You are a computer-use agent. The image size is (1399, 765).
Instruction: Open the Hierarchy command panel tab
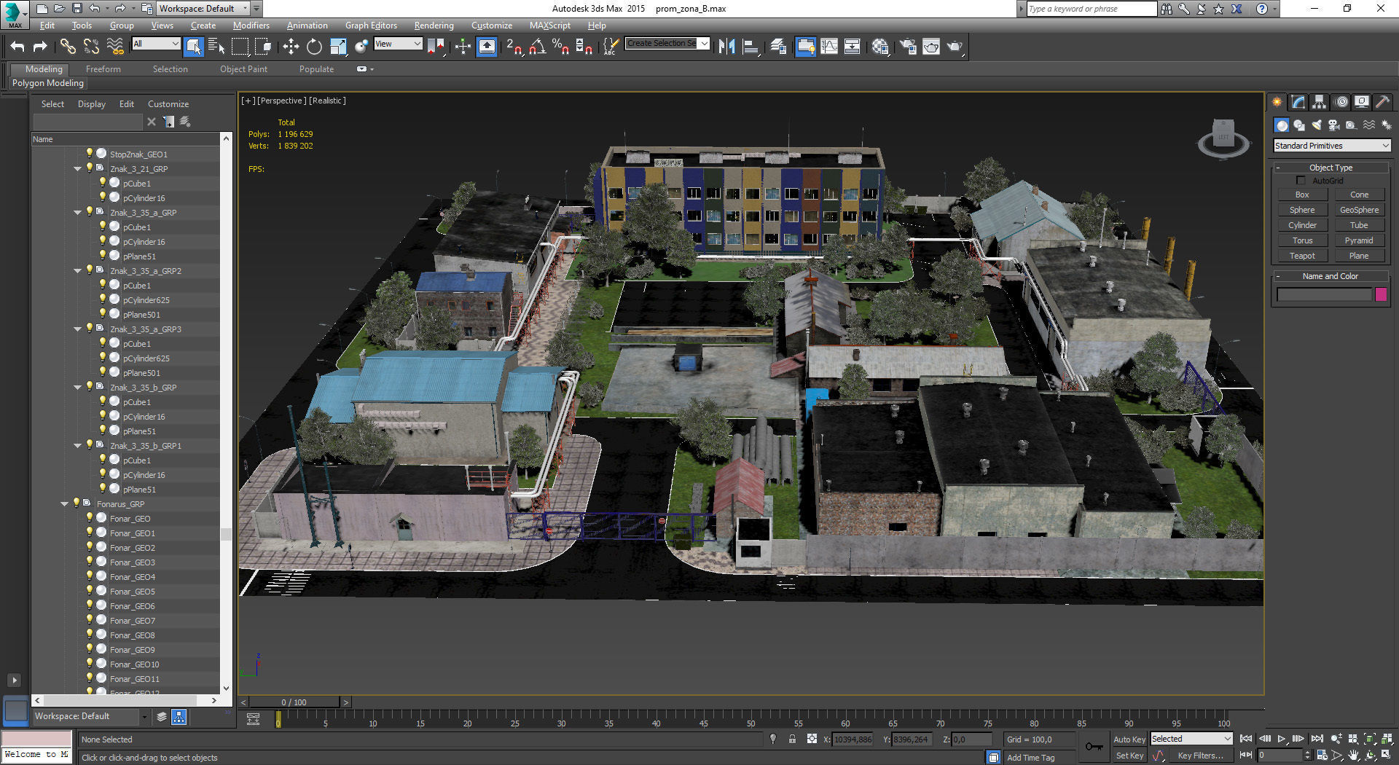[x=1320, y=102]
